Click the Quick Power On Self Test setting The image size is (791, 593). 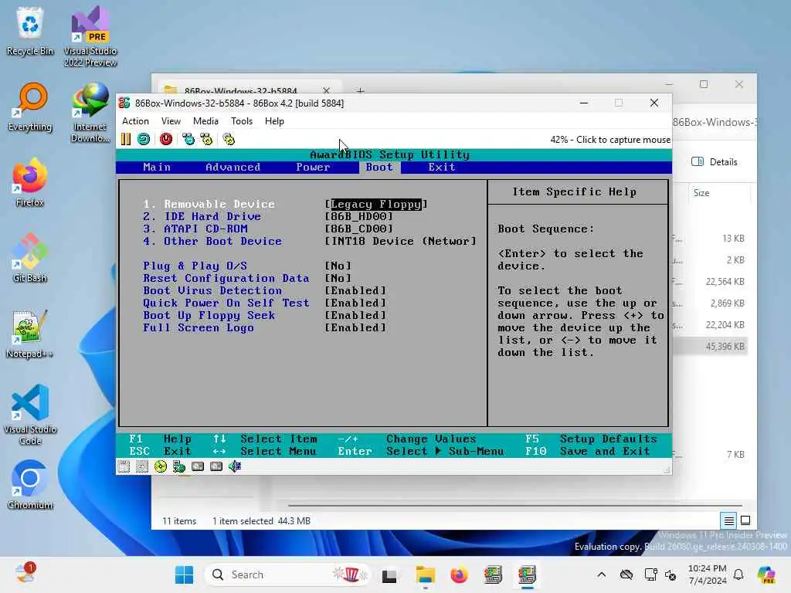coord(226,303)
